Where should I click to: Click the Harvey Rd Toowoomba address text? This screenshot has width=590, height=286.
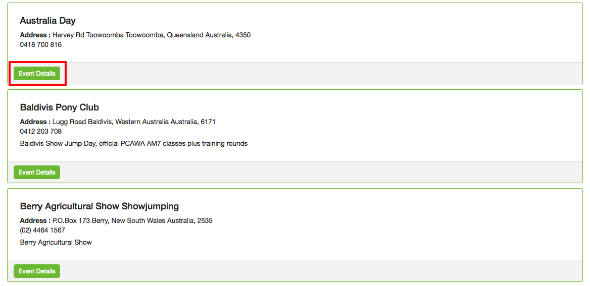(x=152, y=35)
